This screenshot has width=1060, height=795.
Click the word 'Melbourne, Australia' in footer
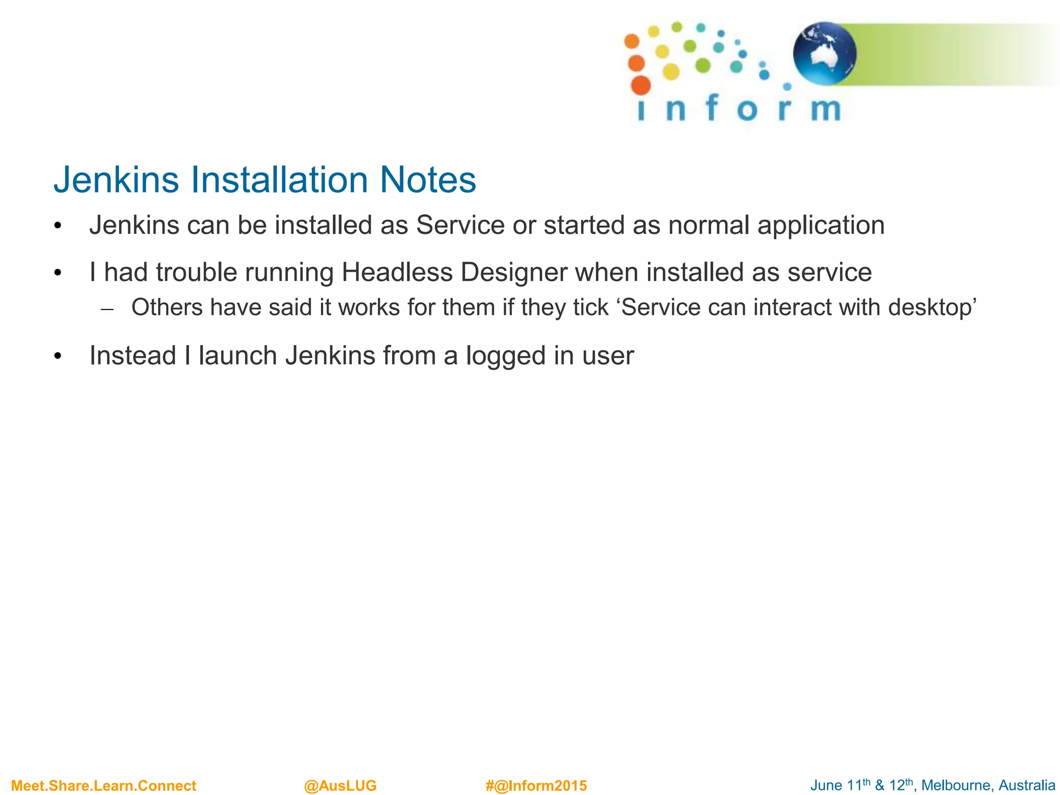[x=988, y=785]
